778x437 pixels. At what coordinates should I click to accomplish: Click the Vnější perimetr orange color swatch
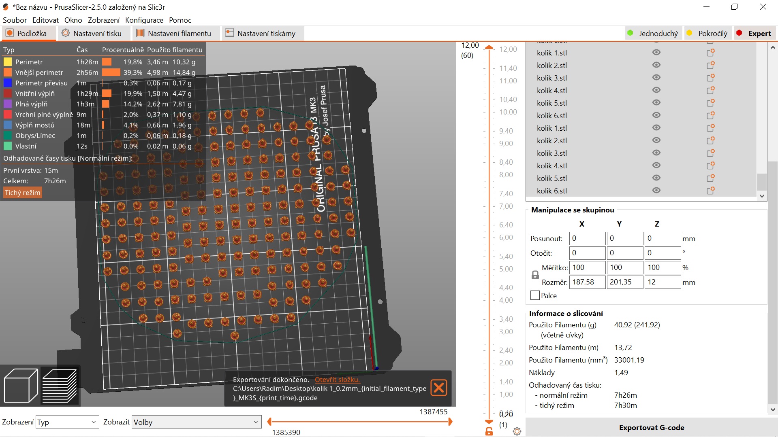click(x=8, y=72)
